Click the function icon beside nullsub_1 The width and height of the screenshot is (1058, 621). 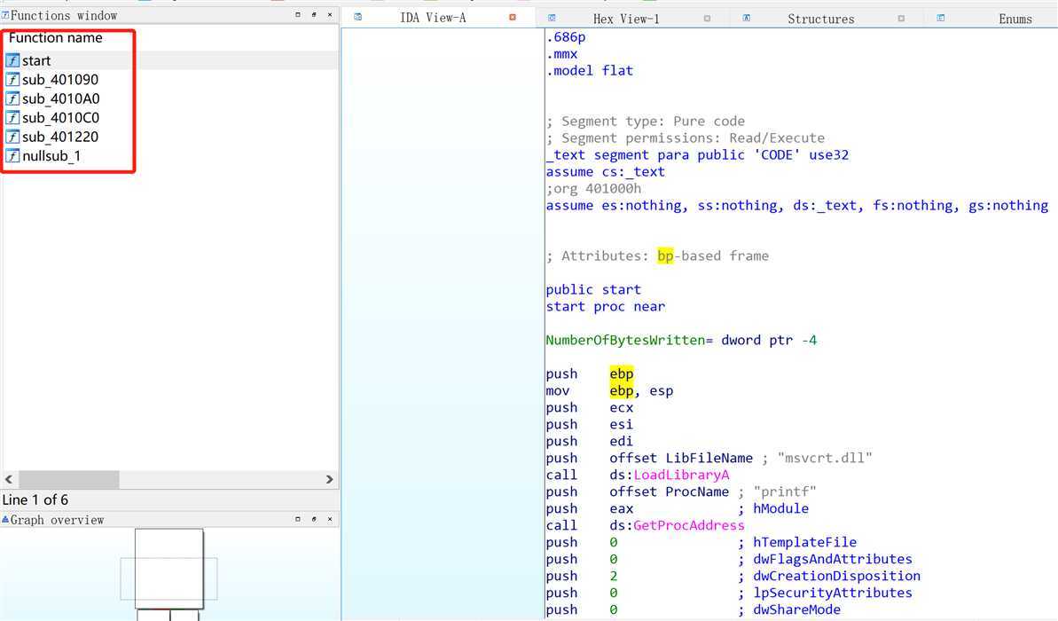[12, 156]
